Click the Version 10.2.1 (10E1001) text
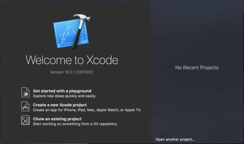244x144 pixels. (x=72, y=72)
